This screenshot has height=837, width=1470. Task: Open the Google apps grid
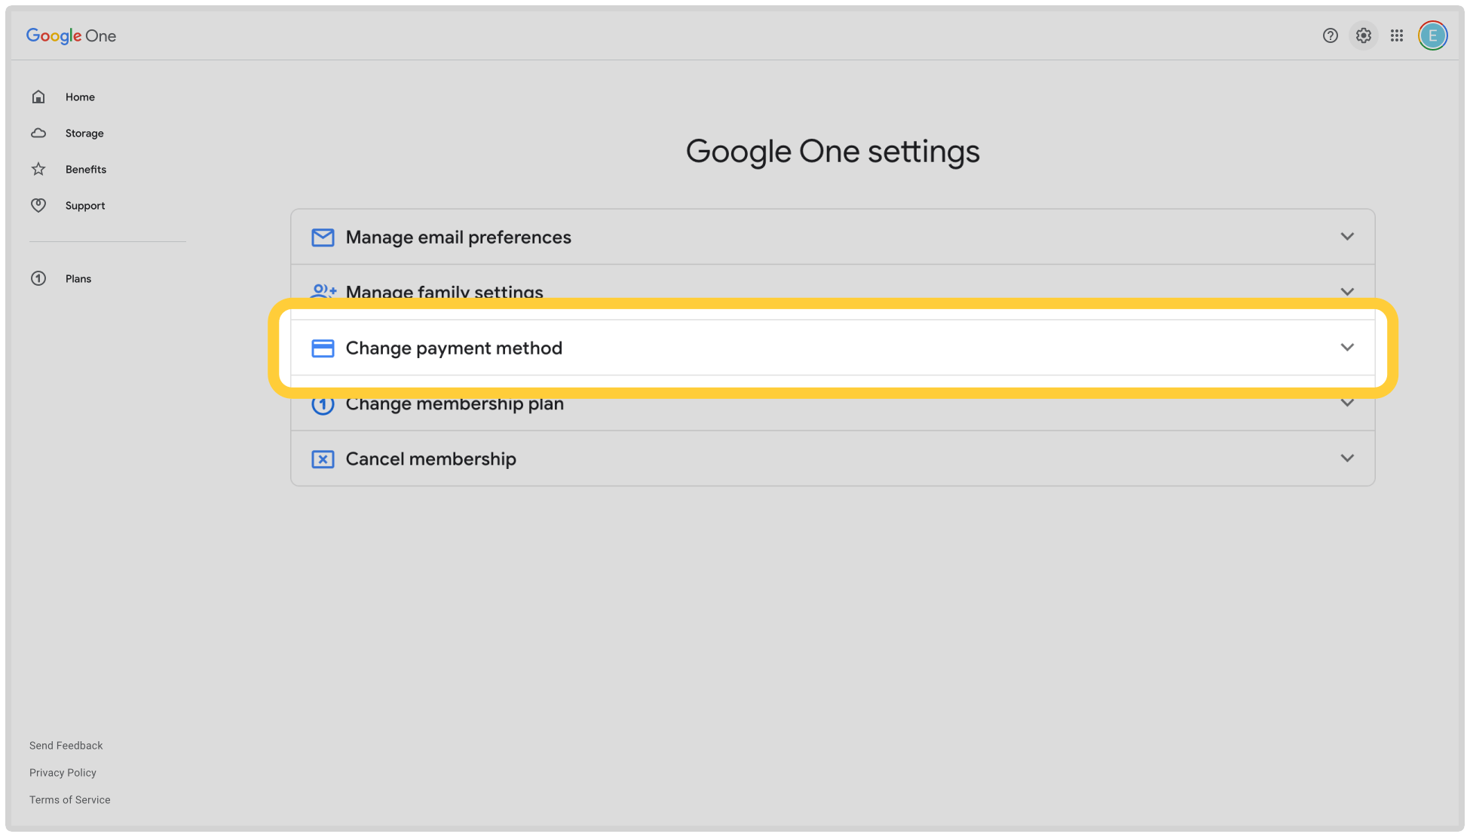[1396, 35]
